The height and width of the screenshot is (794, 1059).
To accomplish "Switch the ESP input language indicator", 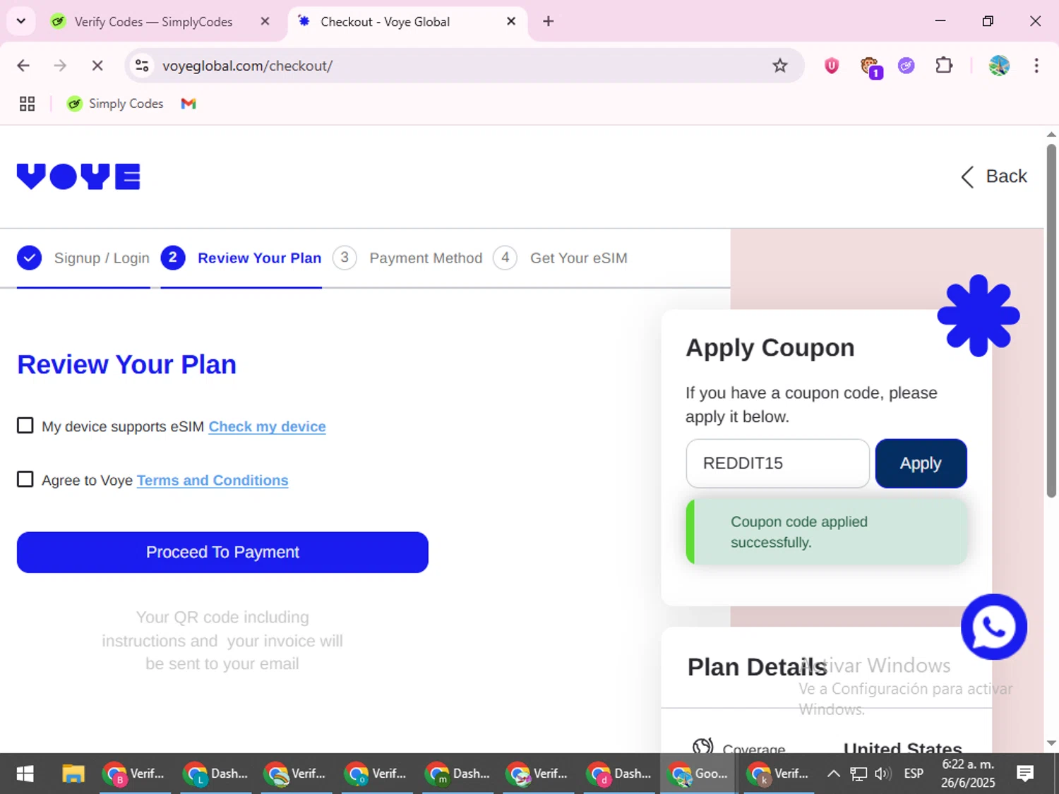I will coord(914,774).
